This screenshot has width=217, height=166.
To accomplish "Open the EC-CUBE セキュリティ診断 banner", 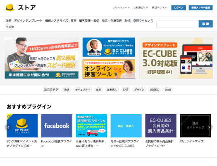I will click(x=109, y=47).
